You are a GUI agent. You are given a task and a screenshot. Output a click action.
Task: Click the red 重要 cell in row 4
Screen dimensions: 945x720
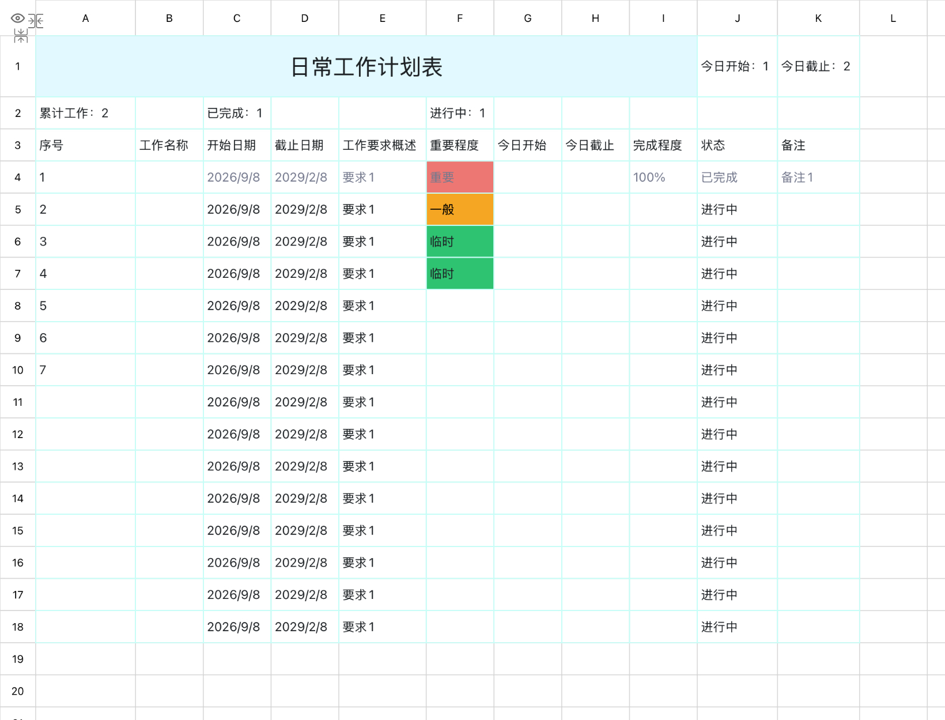460,178
